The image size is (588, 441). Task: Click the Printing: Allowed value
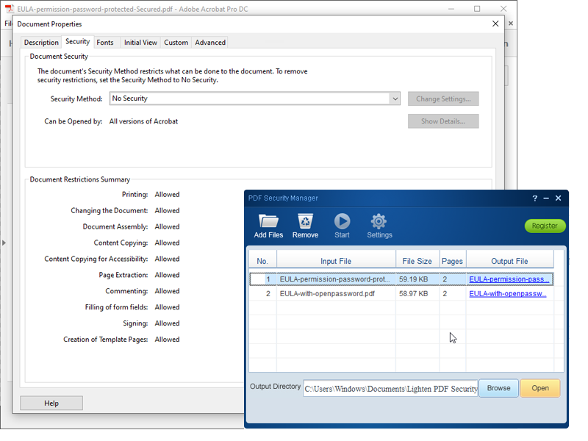tap(168, 194)
